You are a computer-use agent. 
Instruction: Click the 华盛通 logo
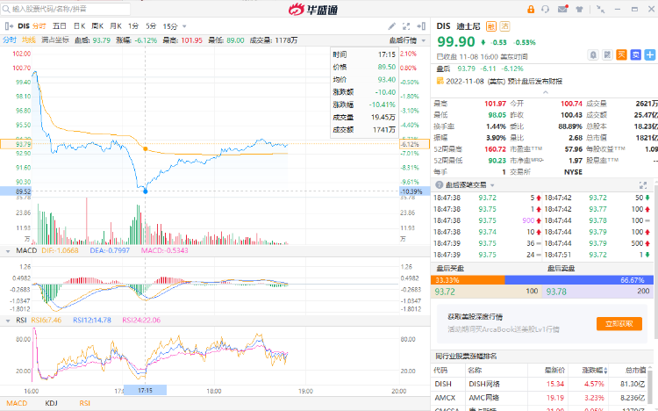pyautogui.click(x=313, y=9)
